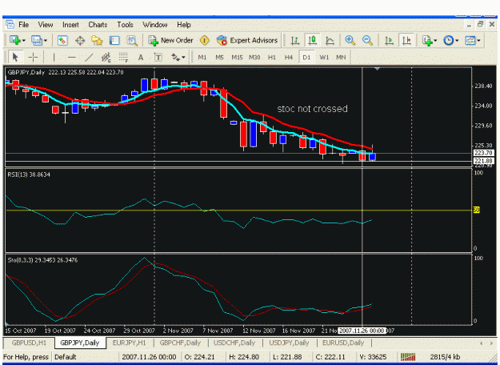Select the H1 timeframe
The height and width of the screenshot is (365, 500).
click(272, 58)
